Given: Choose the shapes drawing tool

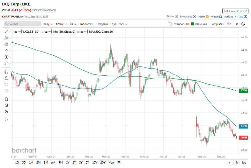Looking at the screenshot, I should [6, 45].
